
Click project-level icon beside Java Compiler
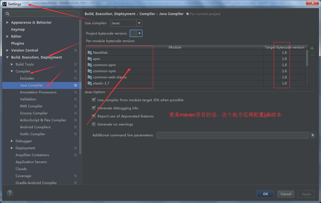pyautogui.click(x=75, y=85)
